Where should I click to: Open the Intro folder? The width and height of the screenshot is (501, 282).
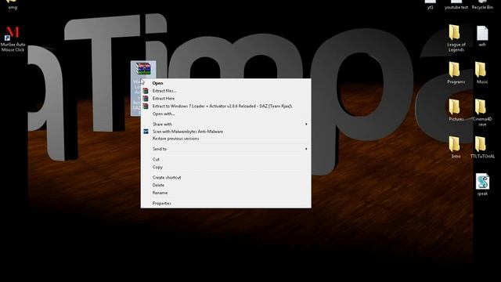coord(456,147)
